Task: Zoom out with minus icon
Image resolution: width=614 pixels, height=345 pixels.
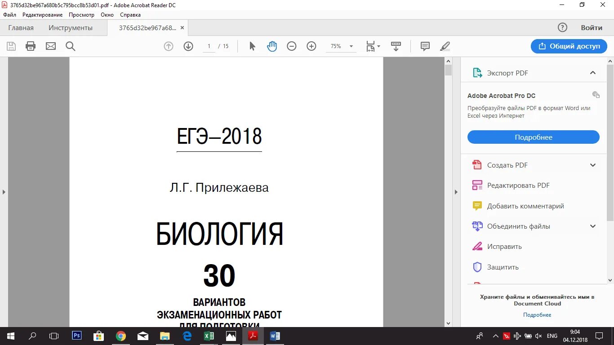Action: (x=292, y=46)
